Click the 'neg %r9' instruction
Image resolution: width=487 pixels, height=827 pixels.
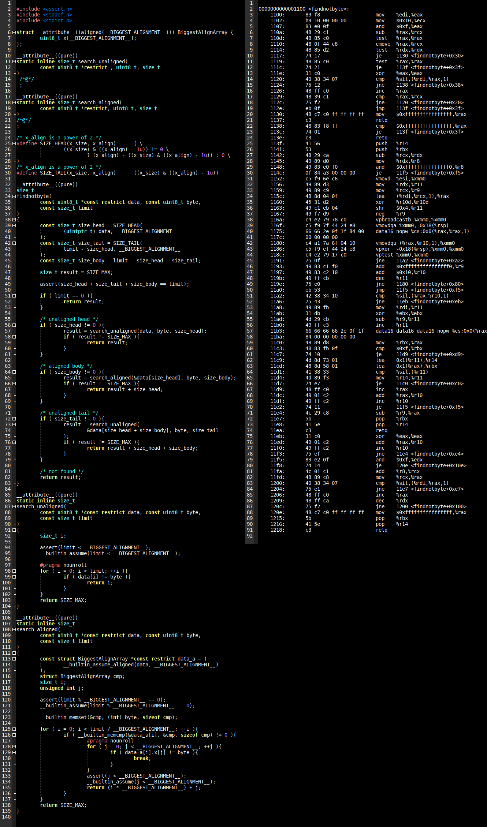(390, 214)
